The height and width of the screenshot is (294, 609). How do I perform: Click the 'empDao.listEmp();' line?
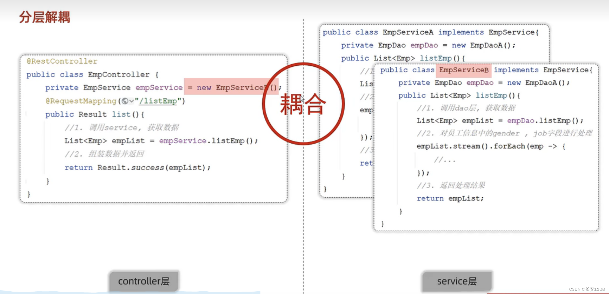[545, 121]
